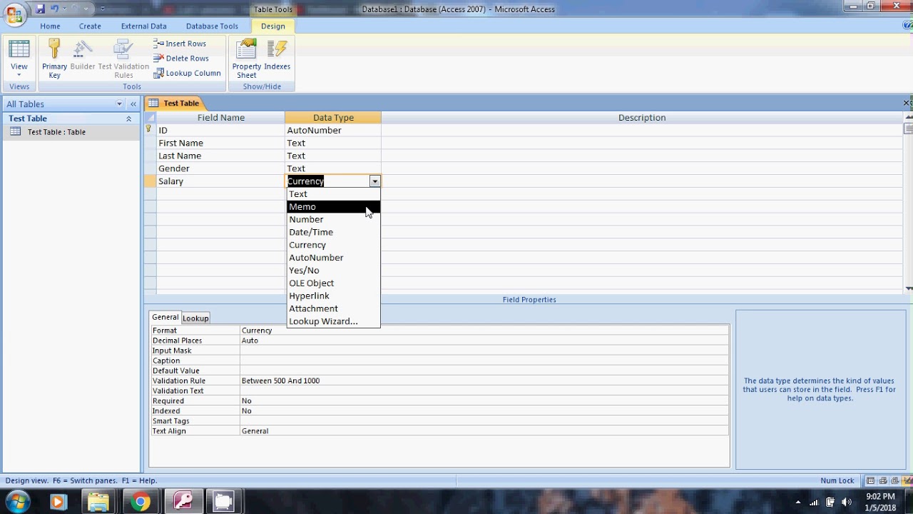Choose Lookup Wizard... from the list
The image size is (913, 514).
334,322
